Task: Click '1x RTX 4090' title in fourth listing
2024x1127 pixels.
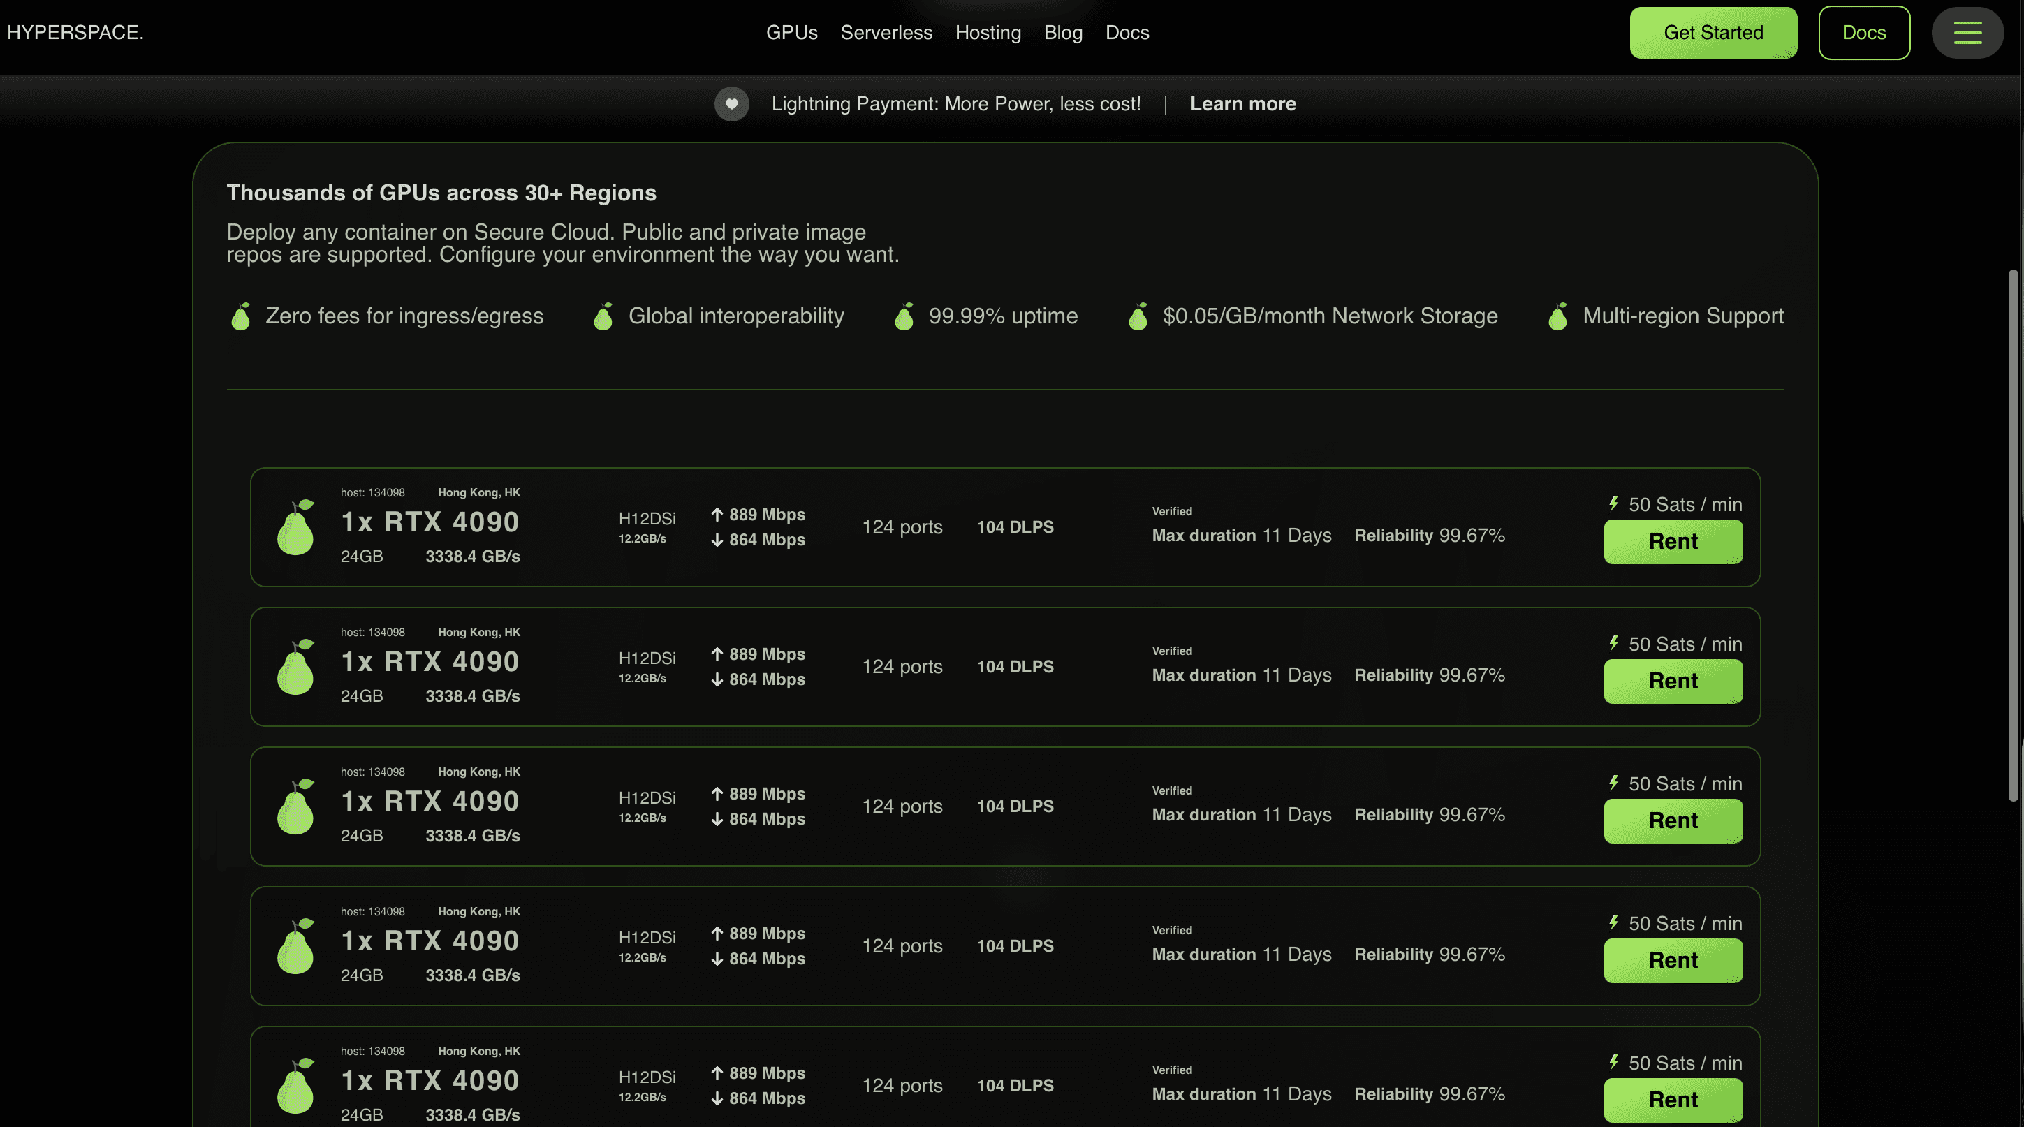Action: tap(430, 942)
